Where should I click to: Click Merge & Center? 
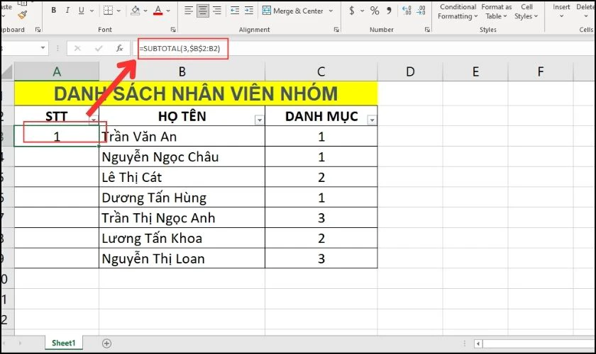click(x=292, y=11)
